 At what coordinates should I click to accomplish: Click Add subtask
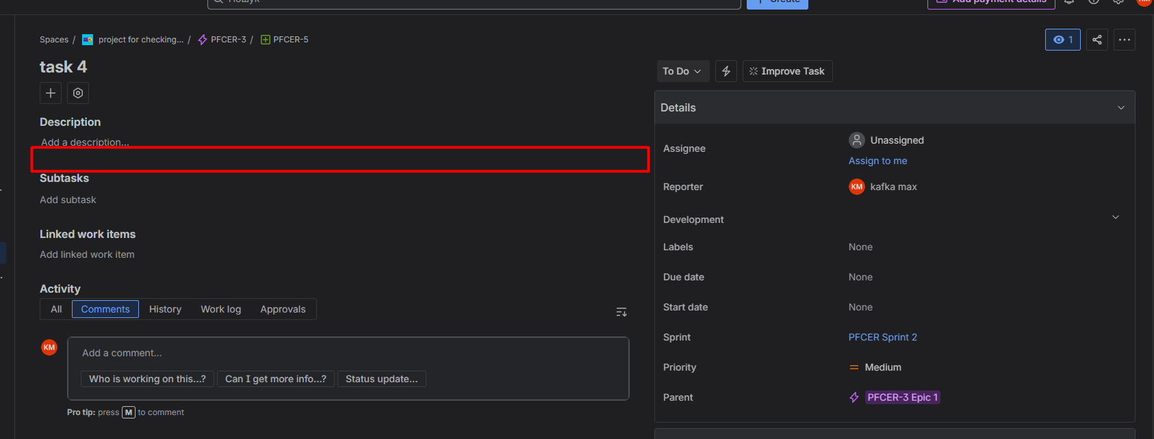click(x=68, y=200)
